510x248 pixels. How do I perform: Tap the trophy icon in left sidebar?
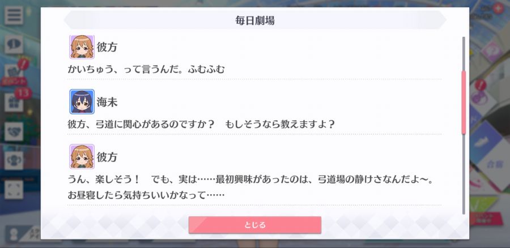[14, 161]
